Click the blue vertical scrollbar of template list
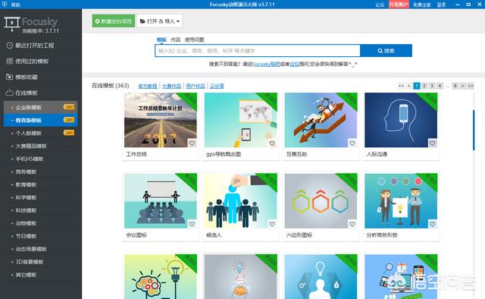Screen dimensions: 485x299 point(474,130)
